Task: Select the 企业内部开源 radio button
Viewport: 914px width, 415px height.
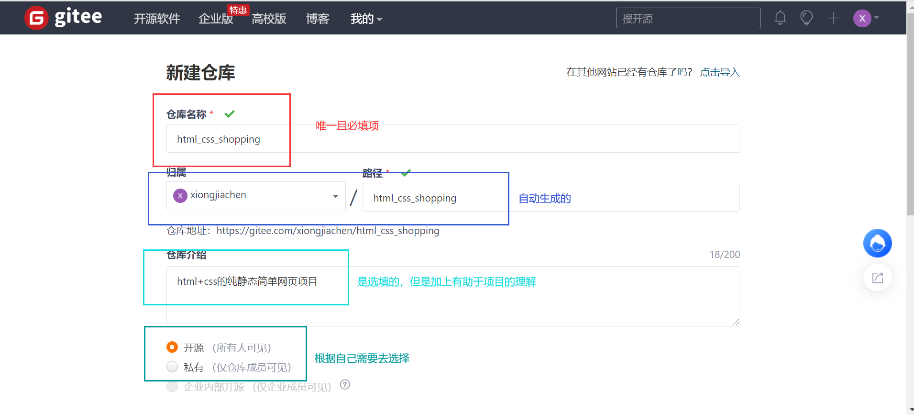Action: 172,386
